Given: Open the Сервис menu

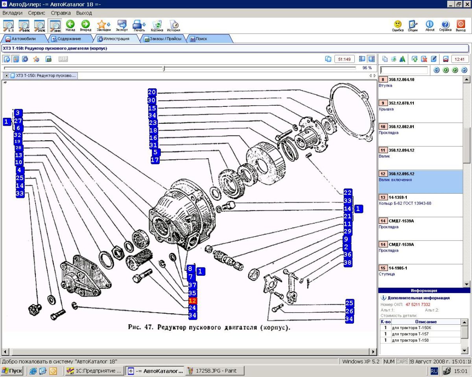Looking at the screenshot, I should (x=37, y=13).
